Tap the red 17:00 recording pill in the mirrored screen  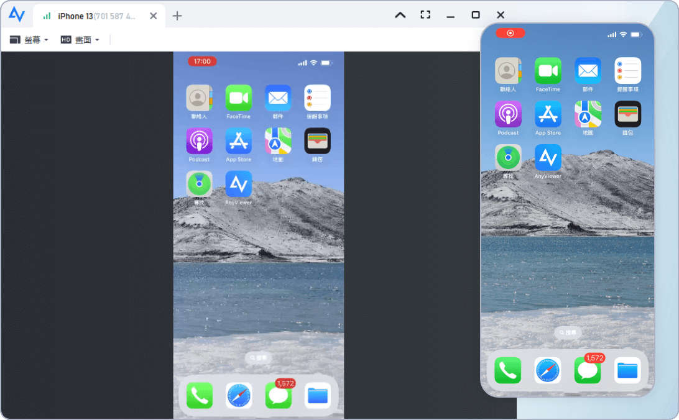pos(202,62)
